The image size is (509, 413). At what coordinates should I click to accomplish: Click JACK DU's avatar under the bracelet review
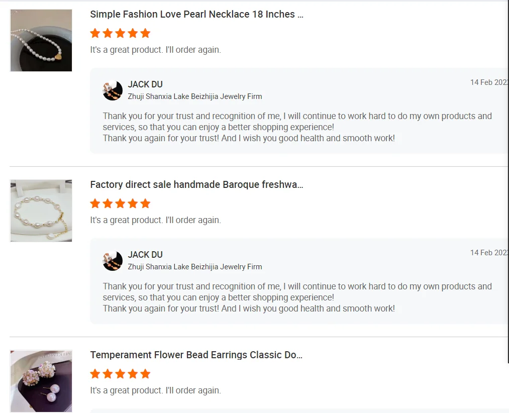[x=113, y=261]
